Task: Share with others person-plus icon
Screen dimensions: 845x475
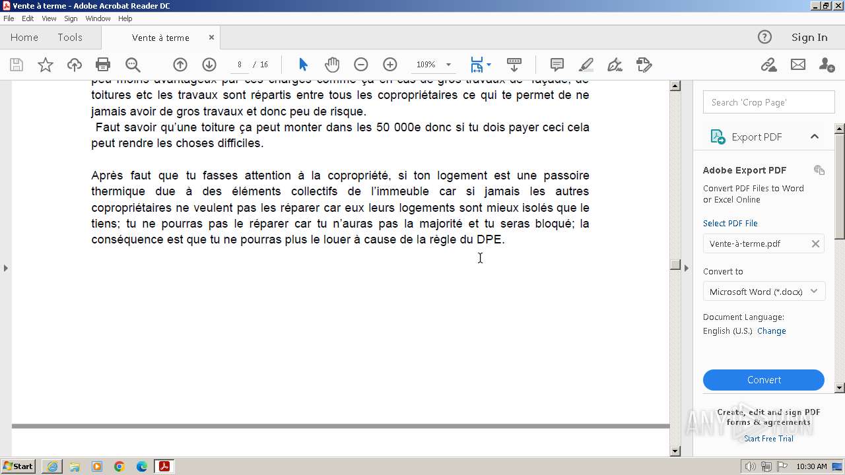Action: 827,65
